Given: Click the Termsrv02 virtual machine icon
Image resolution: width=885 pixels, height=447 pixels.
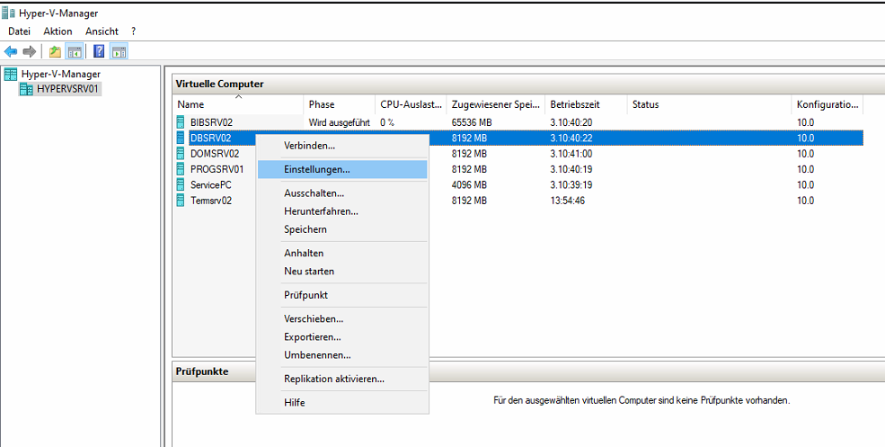Looking at the screenshot, I should coord(181,200).
